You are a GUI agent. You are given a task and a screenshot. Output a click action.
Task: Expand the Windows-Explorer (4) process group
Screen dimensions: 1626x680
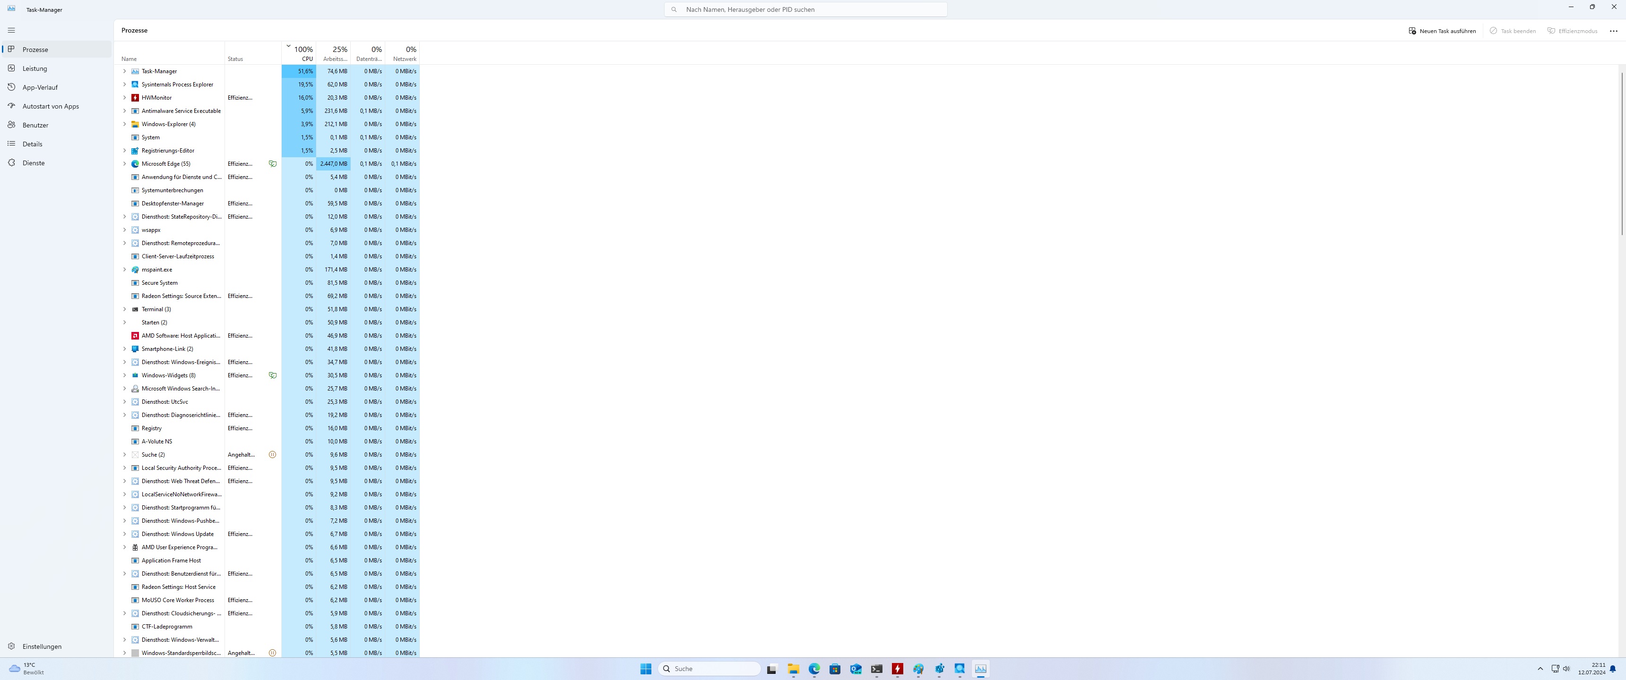[124, 124]
